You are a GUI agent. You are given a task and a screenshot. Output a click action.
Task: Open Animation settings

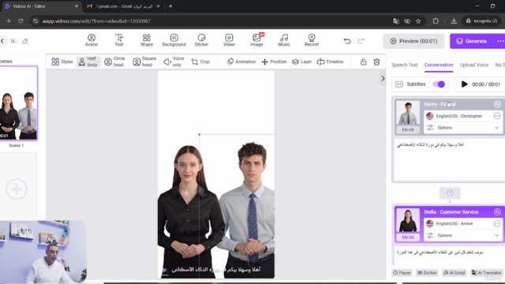click(x=241, y=62)
